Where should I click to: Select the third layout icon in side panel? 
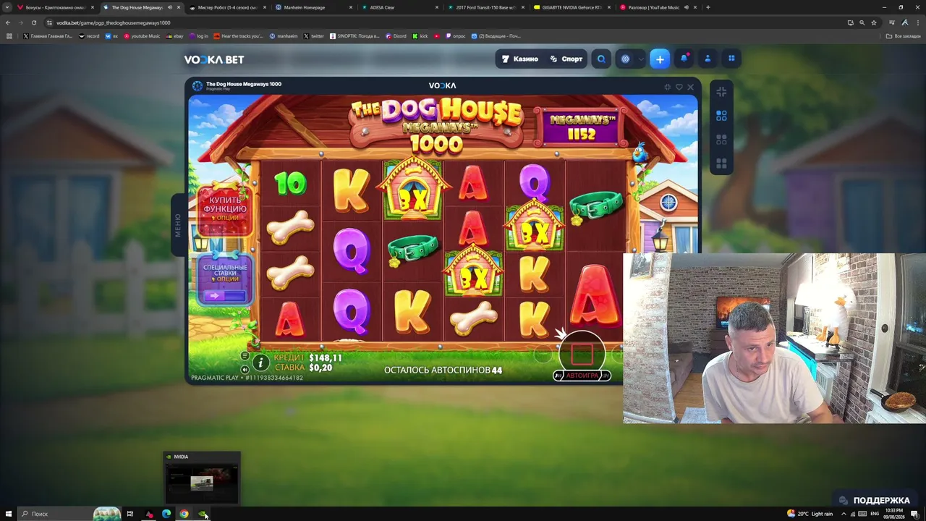pos(721,140)
